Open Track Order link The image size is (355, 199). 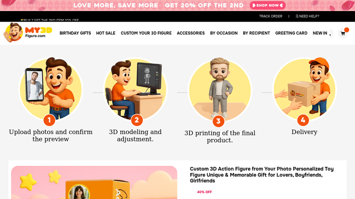pos(271,16)
